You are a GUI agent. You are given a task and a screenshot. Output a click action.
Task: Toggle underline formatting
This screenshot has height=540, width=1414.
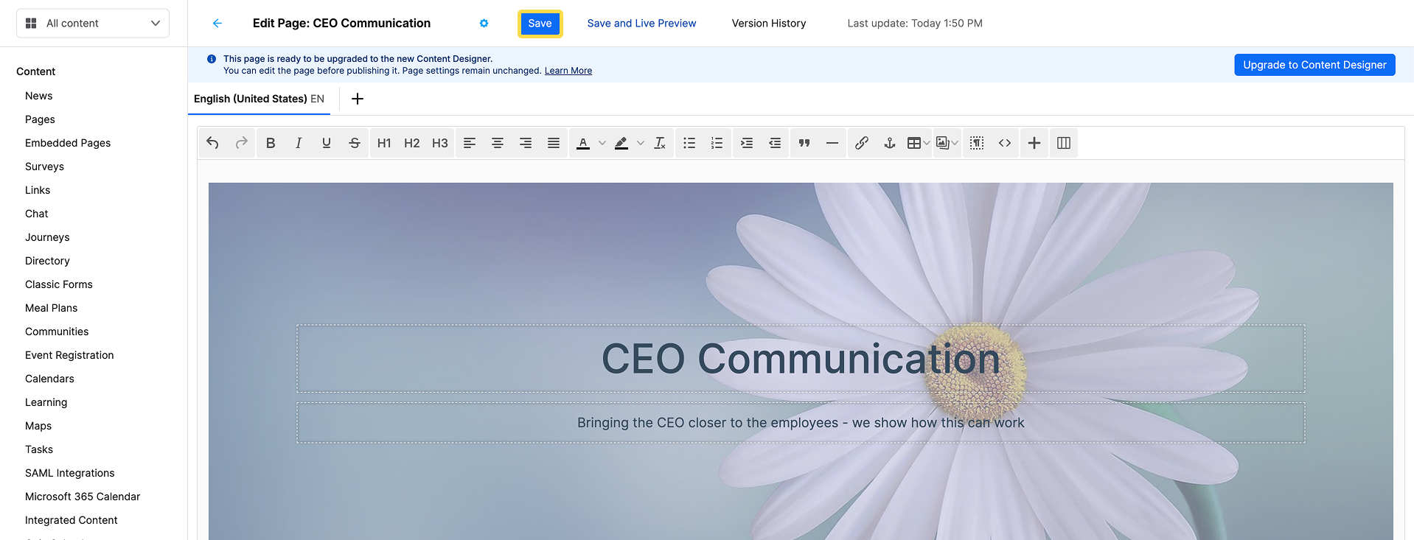pyautogui.click(x=327, y=143)
